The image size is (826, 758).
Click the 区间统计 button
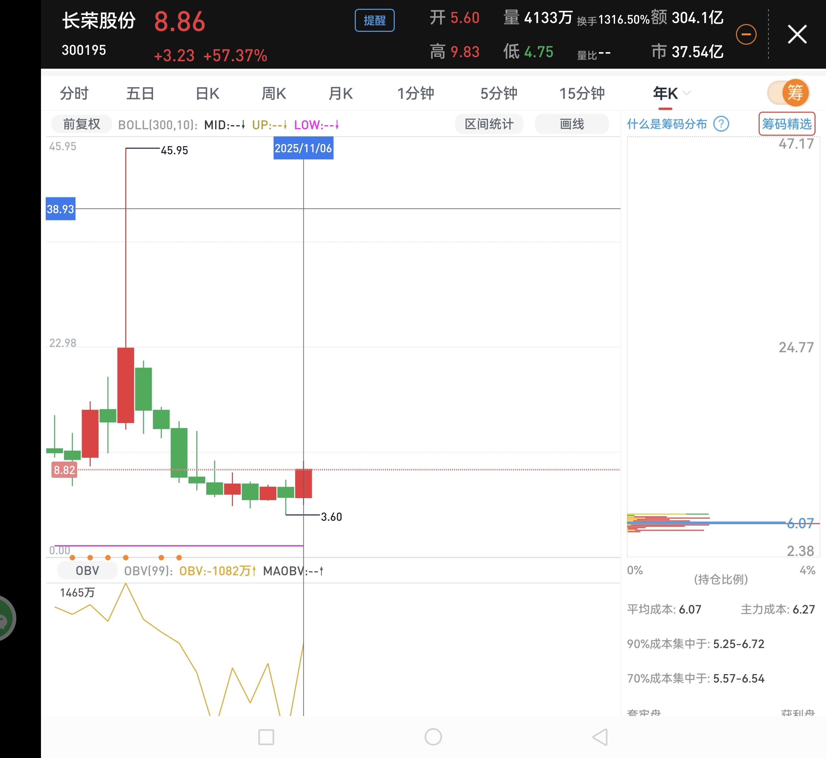coord(489,124)
